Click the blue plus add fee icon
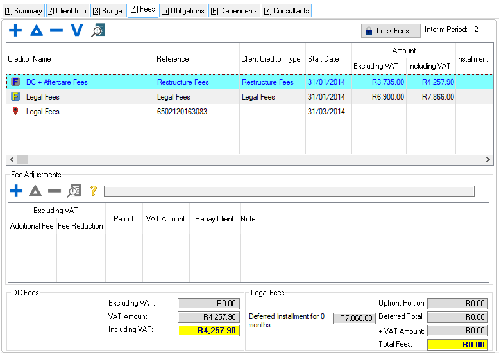The height and width of the screenshot is (355, 499). [x=15, y=30]
